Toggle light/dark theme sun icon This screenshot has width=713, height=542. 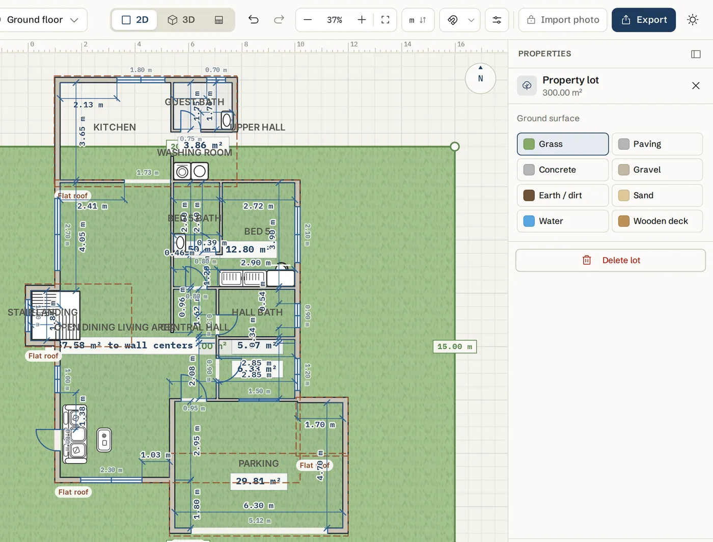pos(693,20)
